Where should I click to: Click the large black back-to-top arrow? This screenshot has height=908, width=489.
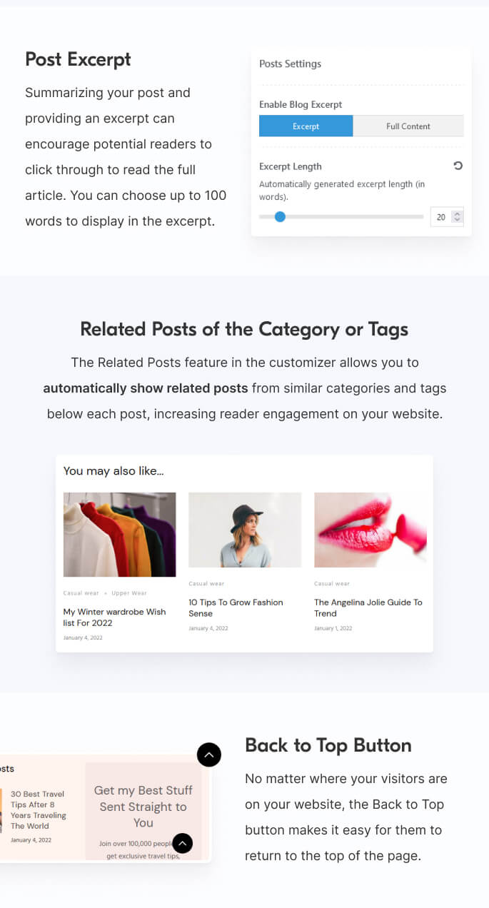point(209,755)
